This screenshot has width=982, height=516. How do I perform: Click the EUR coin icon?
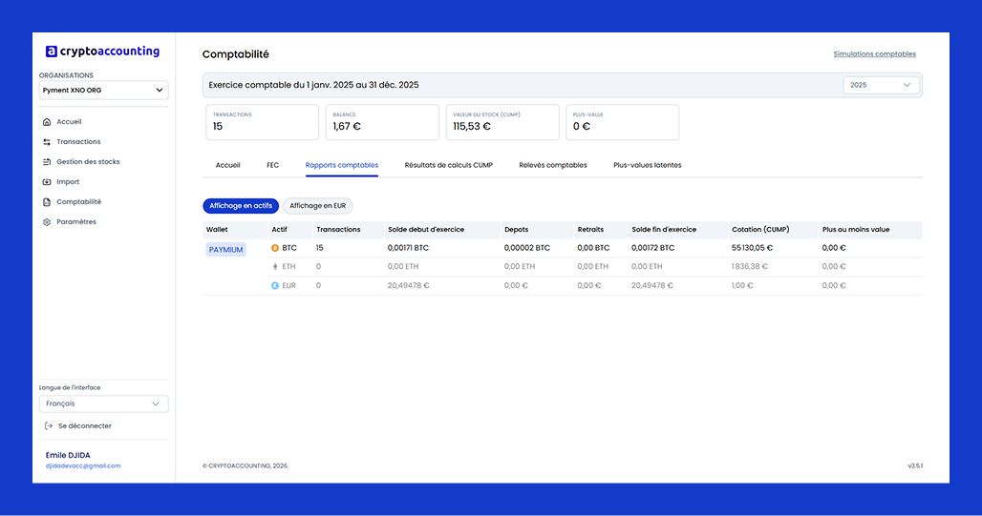[x=275, y=286]
